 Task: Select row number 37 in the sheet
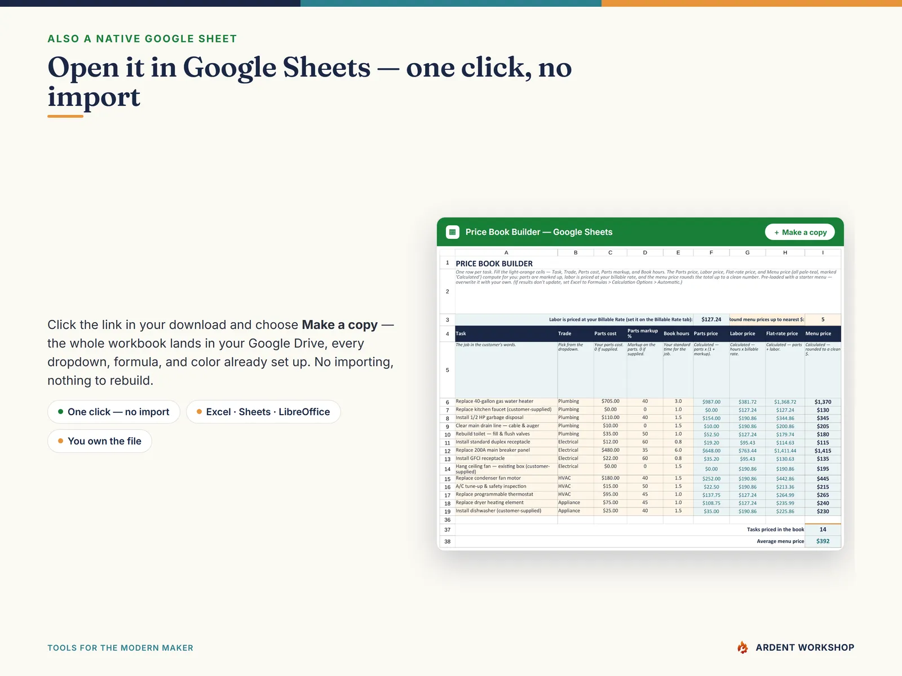point(448,530)
